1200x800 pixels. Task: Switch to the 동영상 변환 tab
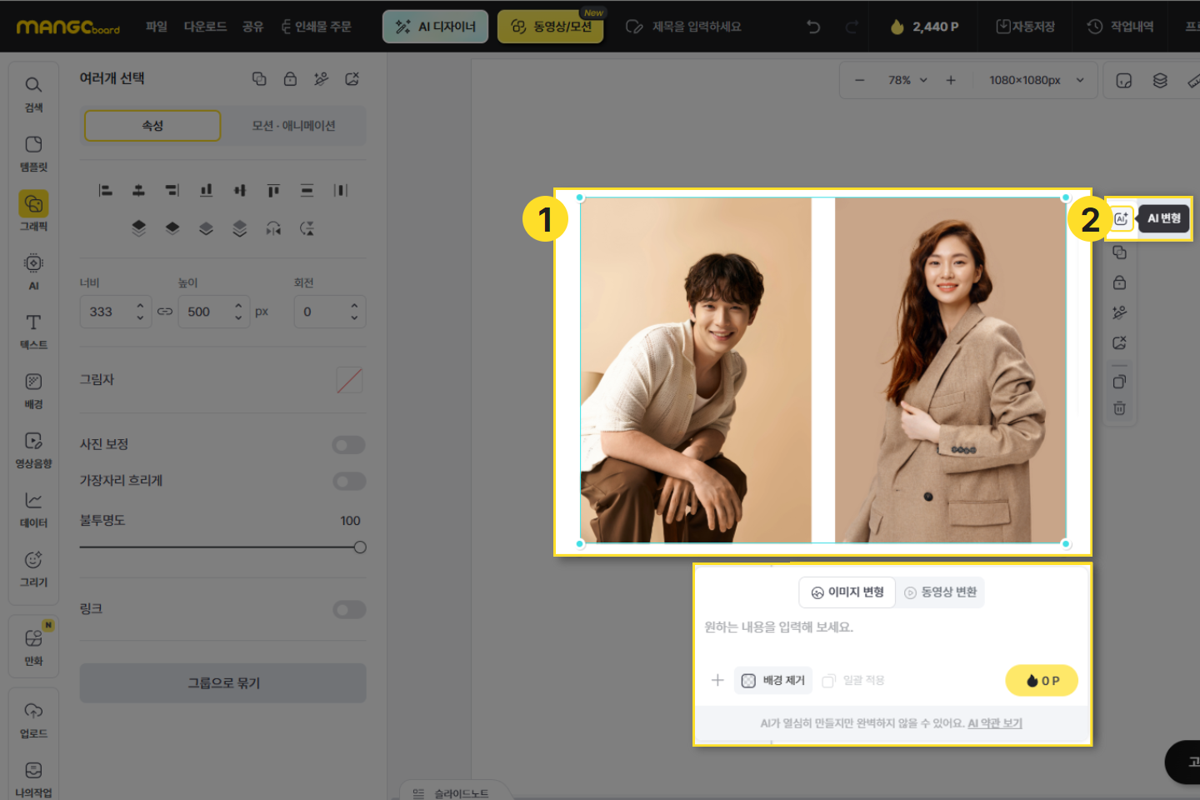tap(940, 592)
